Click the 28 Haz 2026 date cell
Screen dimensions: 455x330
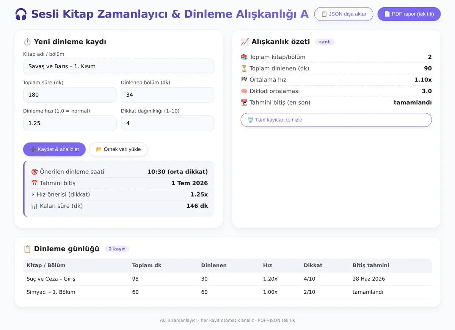pyautogui.click(x=369, y=279)
